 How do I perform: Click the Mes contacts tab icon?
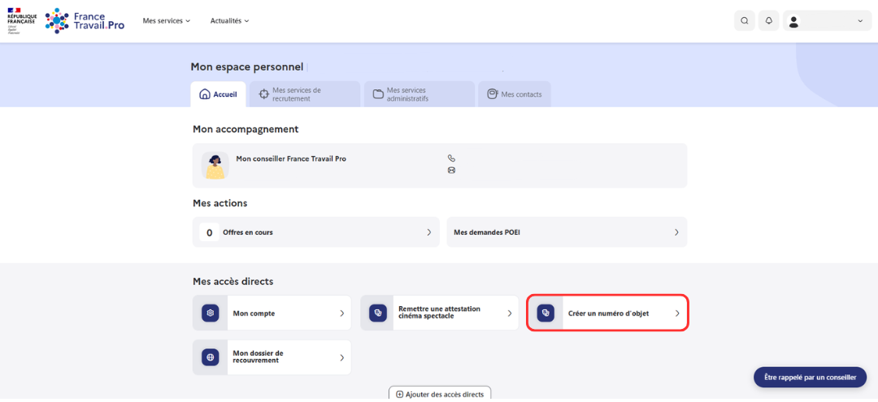(492, 94)
